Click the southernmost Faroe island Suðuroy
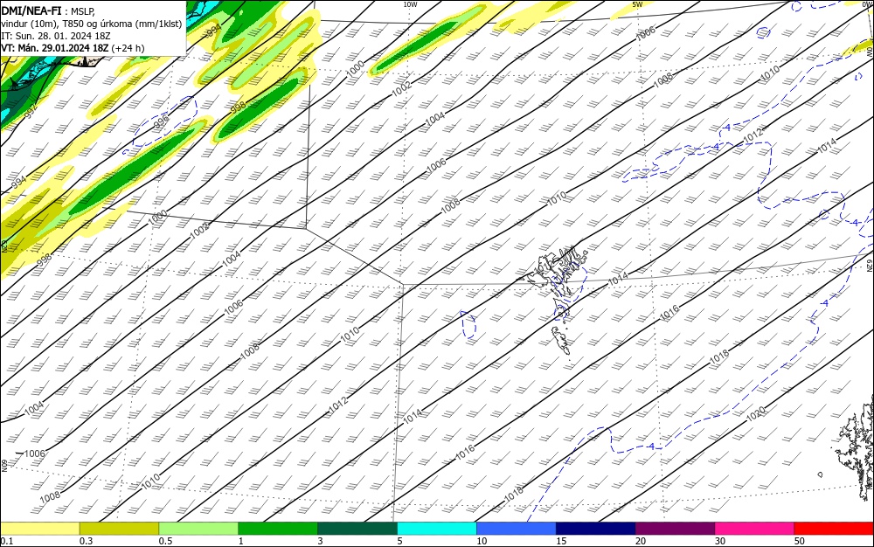The image size is (874, 547). 561,340
